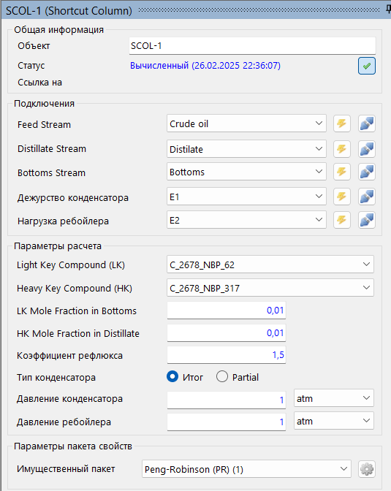The image size is (391, 491).
Task: Open the Distillate Stream dropdown
Action: tap(246, 149)
